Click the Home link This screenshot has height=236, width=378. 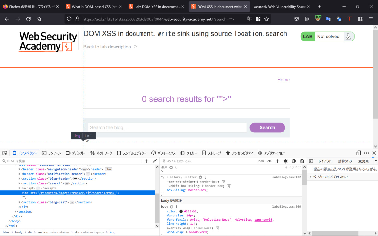[283, 80]
